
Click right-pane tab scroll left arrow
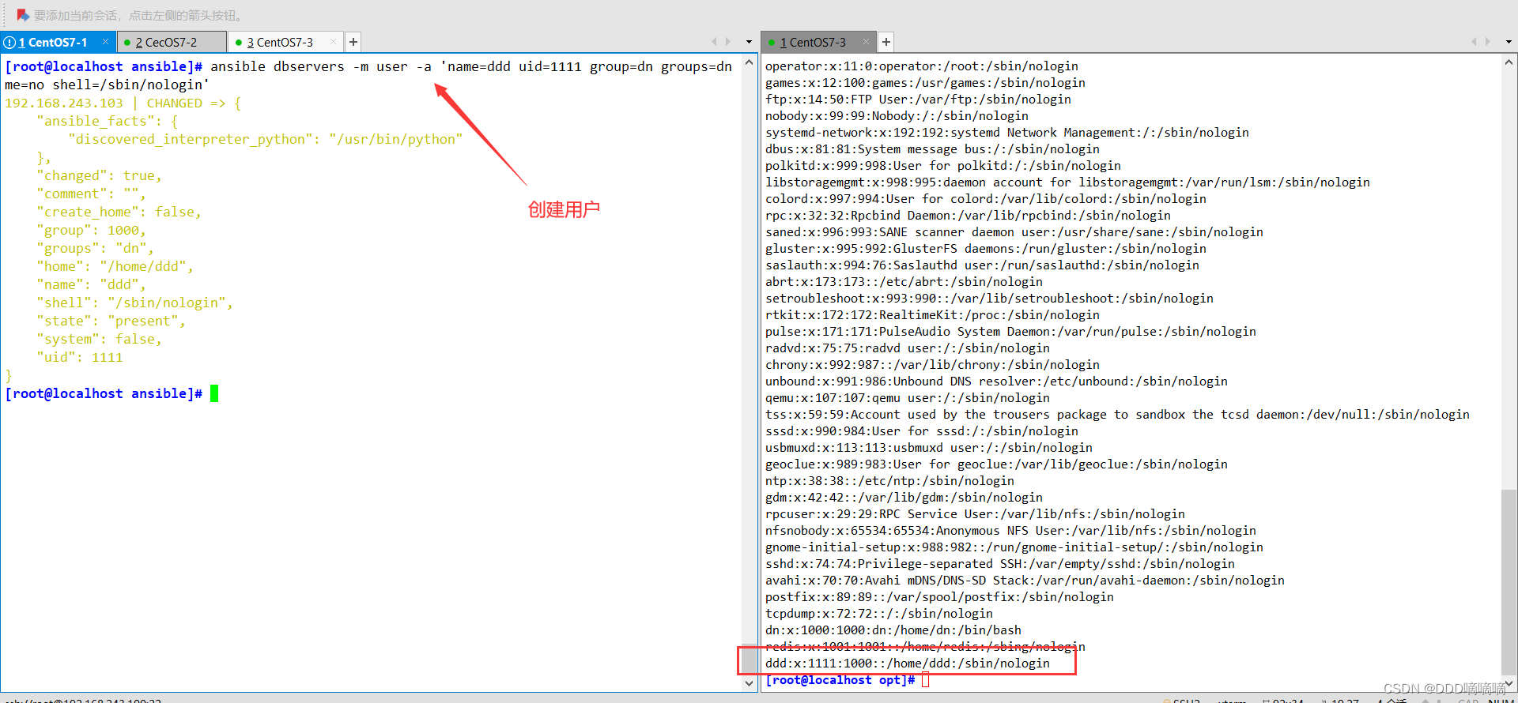click(1474, 42)
